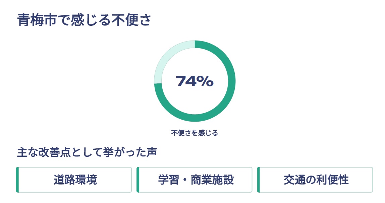385x203 pixels.
Task: Click the green accent bar on the 道路環境 card
Action: pos(17,180)
